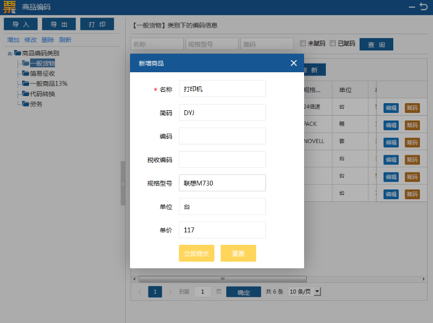Select the 一般货物 folder in tree
433x323 pixels.
click(x=42, y=64)
